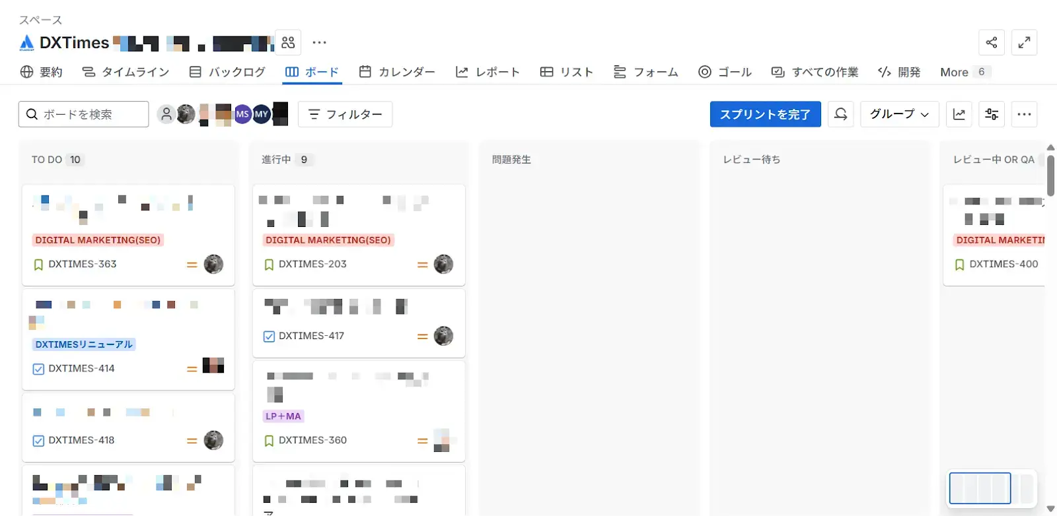Click medium priority icon on DXTIMES-414
The image size is (1057, 516).
pos(192,369)
